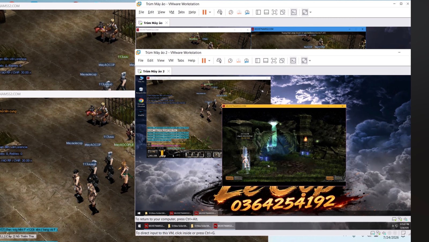Click the sound device icon in the VMware status bar
Screen dimensions: 429x242
(405, 219)
